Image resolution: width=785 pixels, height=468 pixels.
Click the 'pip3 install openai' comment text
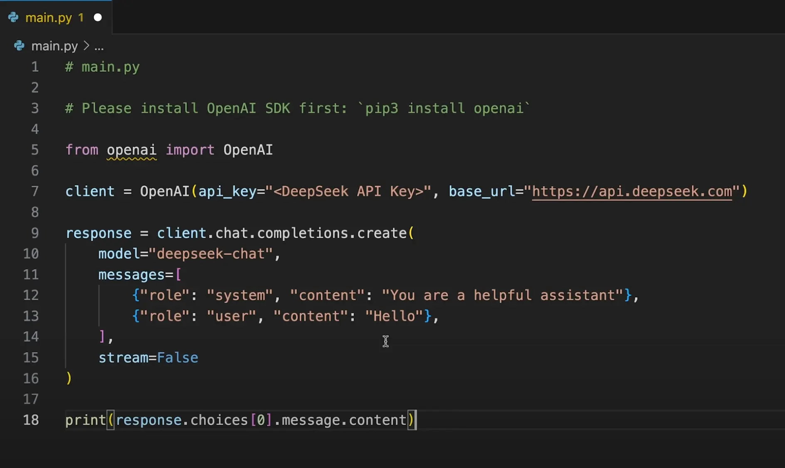pos(444,108)
